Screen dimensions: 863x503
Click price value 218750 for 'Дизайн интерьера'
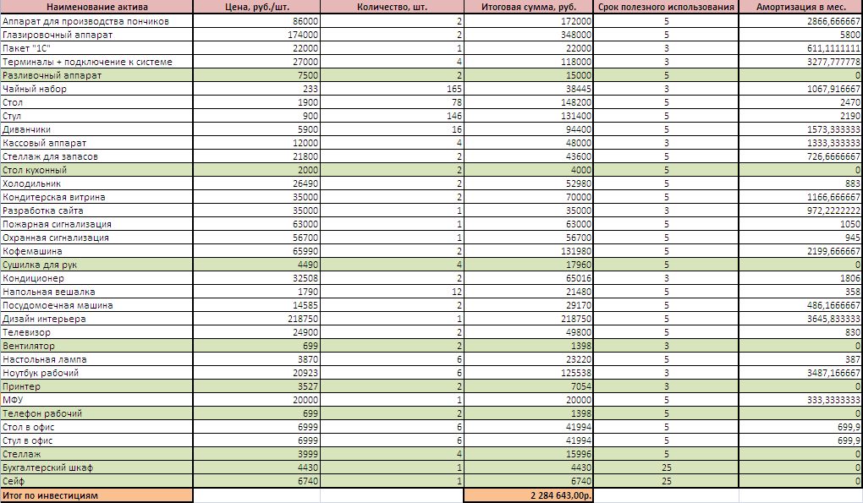256,319
